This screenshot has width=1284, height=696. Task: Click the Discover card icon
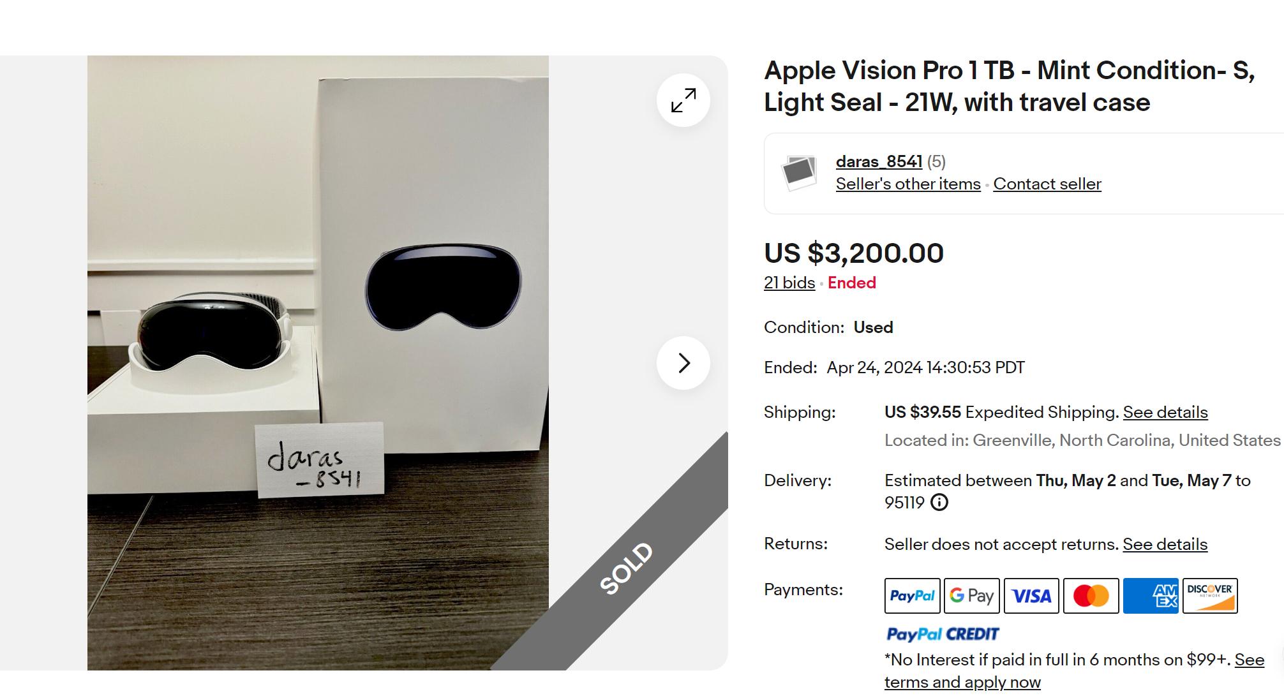tap(1210, 596)
